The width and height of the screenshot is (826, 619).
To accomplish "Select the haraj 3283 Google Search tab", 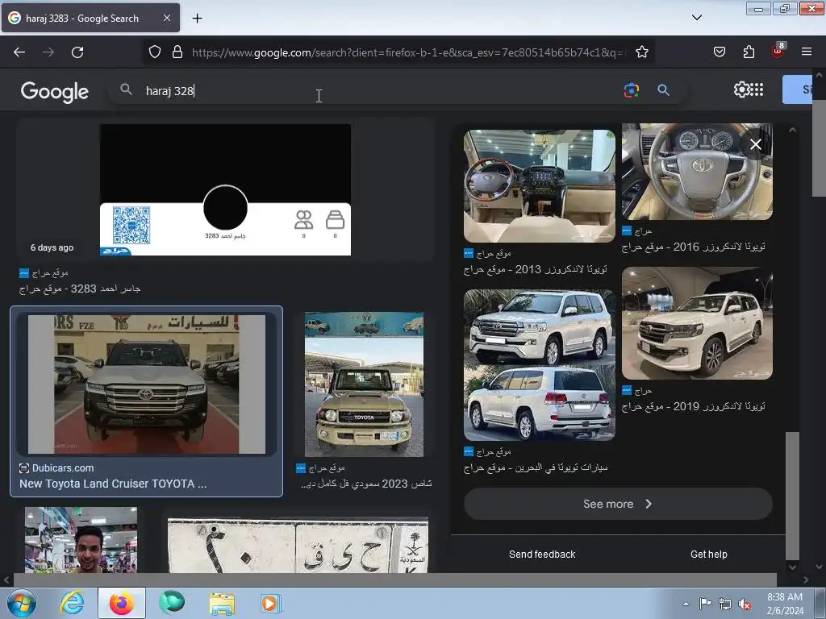I will tap(90, 18).
